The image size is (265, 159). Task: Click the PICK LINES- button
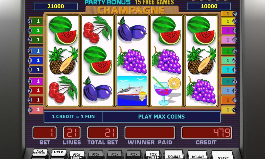click(77, 155)
